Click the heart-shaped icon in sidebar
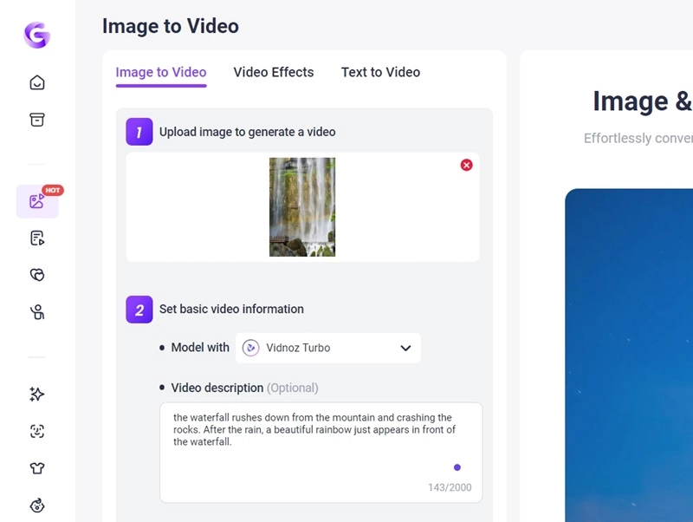This screenshot has height=522, width=693. coord(37,275)
